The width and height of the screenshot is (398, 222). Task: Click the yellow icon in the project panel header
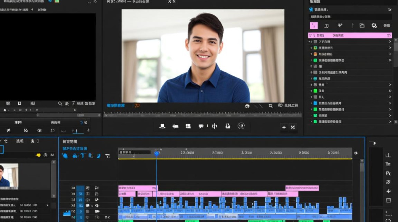pos(38,155)
